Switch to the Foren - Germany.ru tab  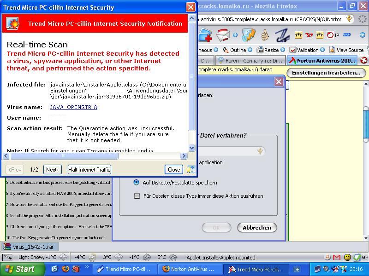click(x=250, y=61)
